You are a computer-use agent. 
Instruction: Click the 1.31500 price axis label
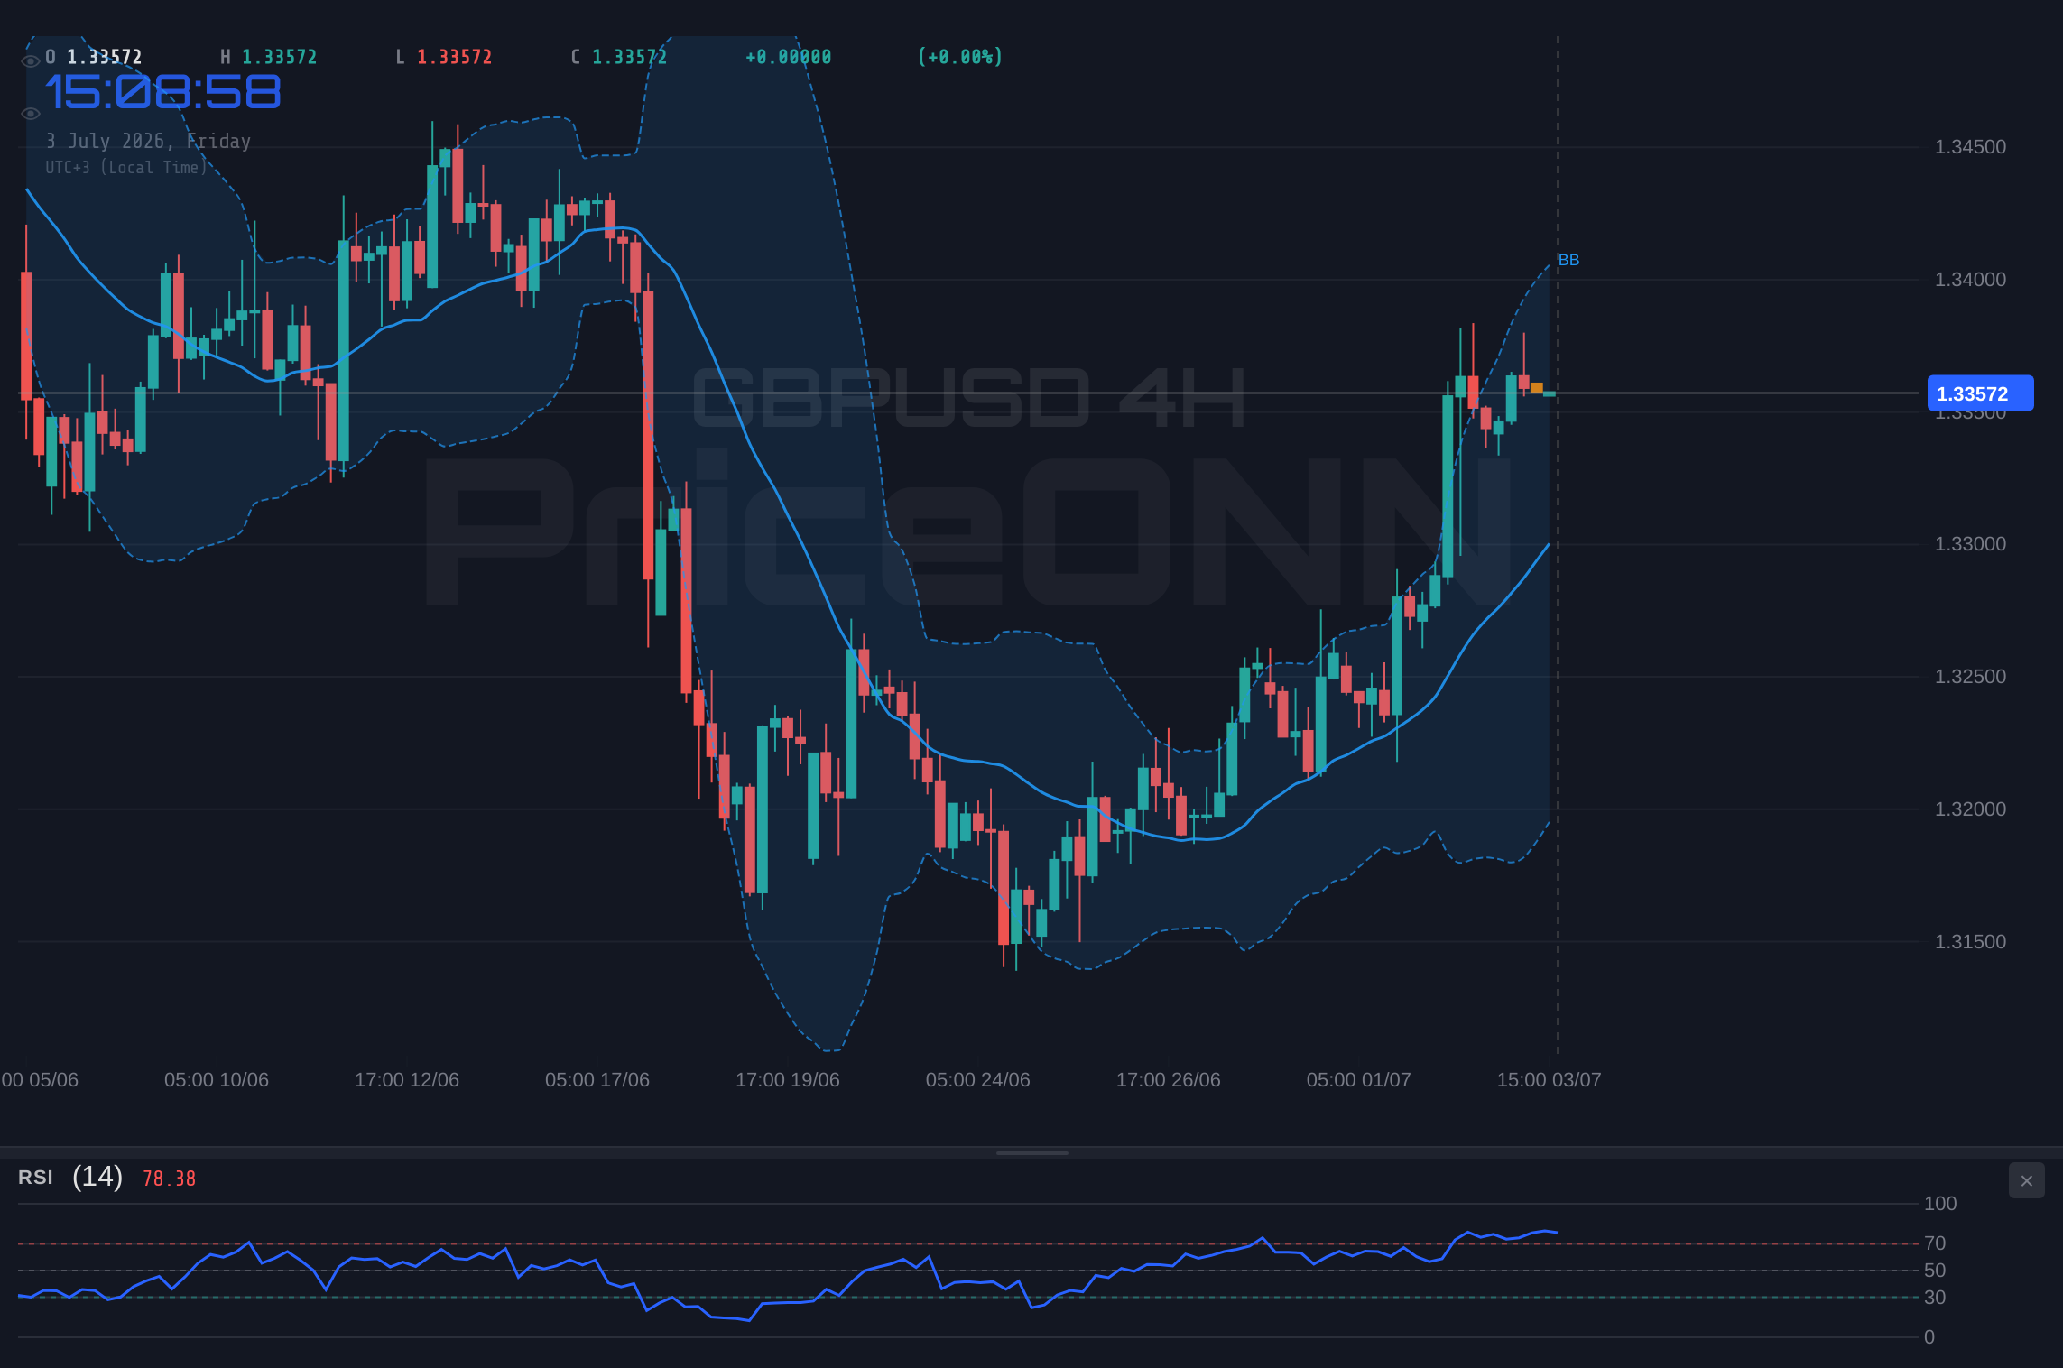pos(1970,942)
